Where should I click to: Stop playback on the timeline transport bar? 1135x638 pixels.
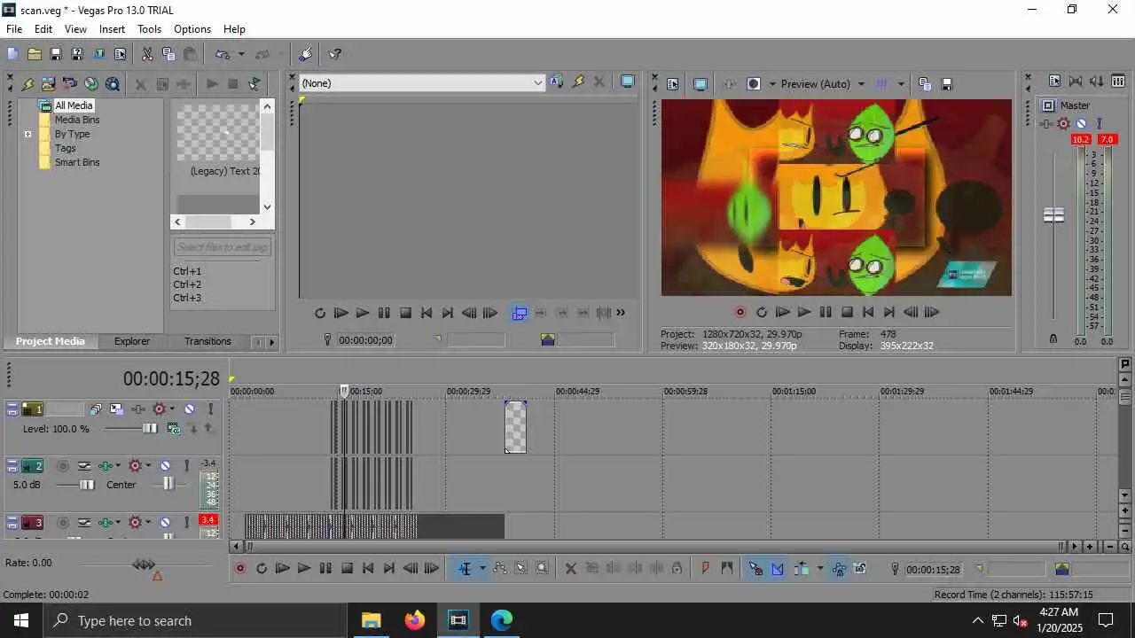pyautogui.click(x=347, y=569)
